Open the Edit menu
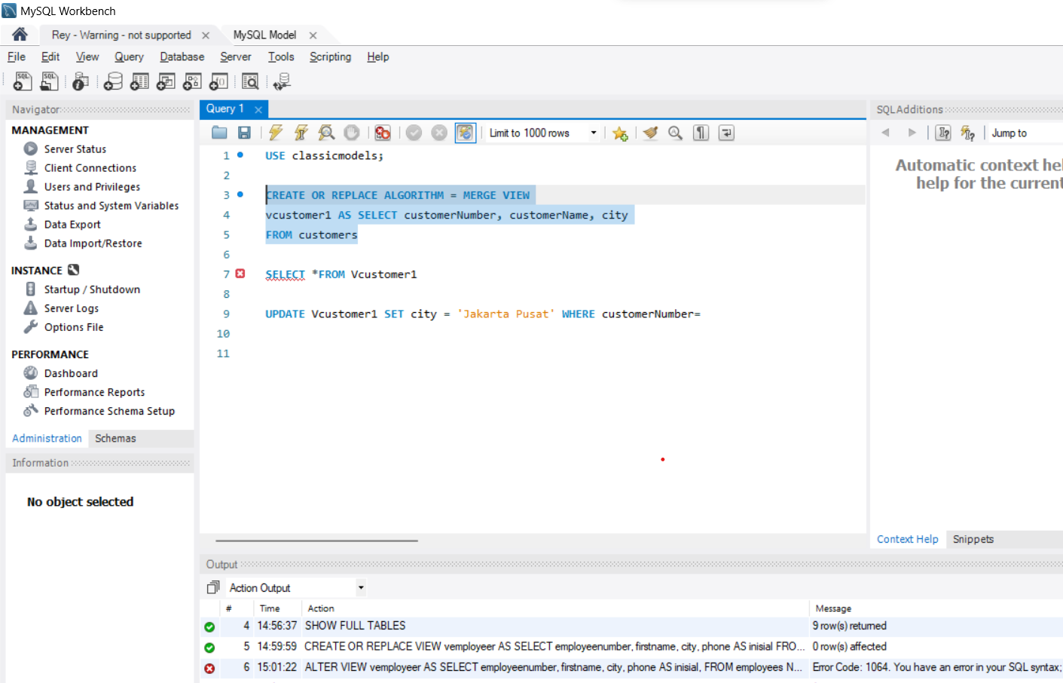 pyautogui.click(x=50, y=57)
